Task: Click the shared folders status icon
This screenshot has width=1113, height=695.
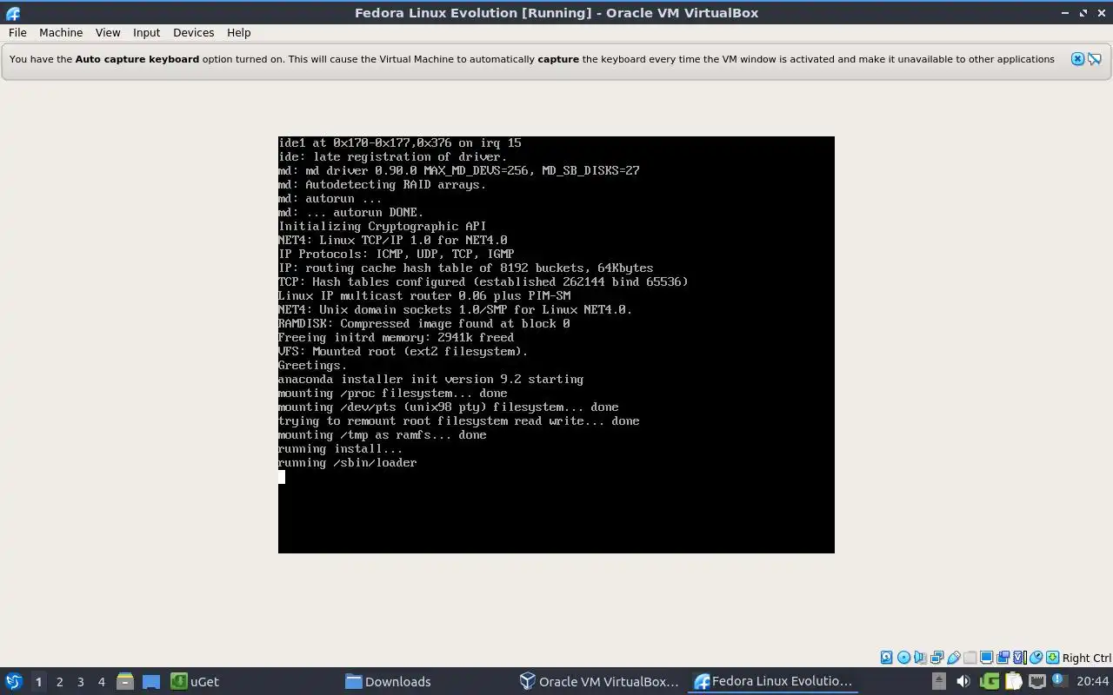Action: [970, 658]
